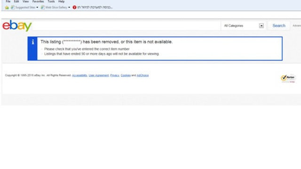
Task: Open Suggested Sites favorite
Action: pos(24,8)
